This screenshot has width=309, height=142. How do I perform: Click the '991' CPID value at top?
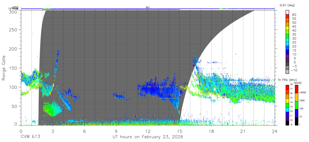[x=148, y=8]
